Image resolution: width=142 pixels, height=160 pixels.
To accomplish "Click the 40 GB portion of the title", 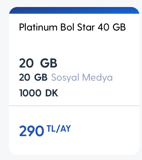I will point(112,27).
